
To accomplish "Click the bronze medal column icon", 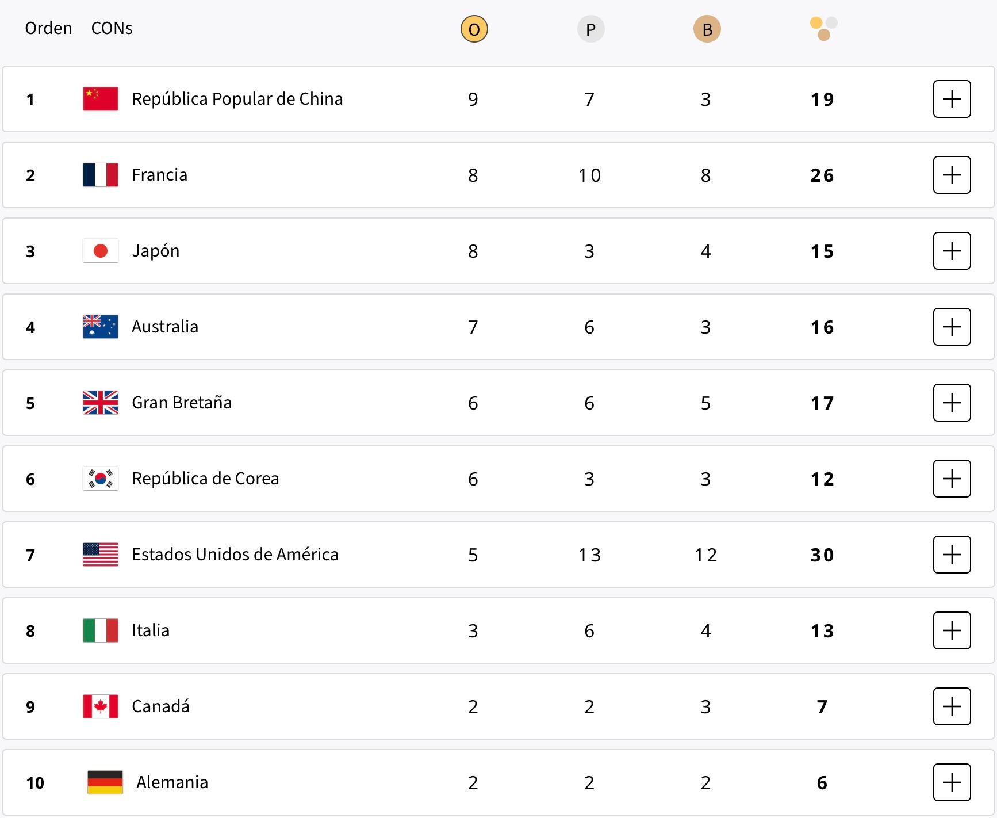I will [707, 29].
